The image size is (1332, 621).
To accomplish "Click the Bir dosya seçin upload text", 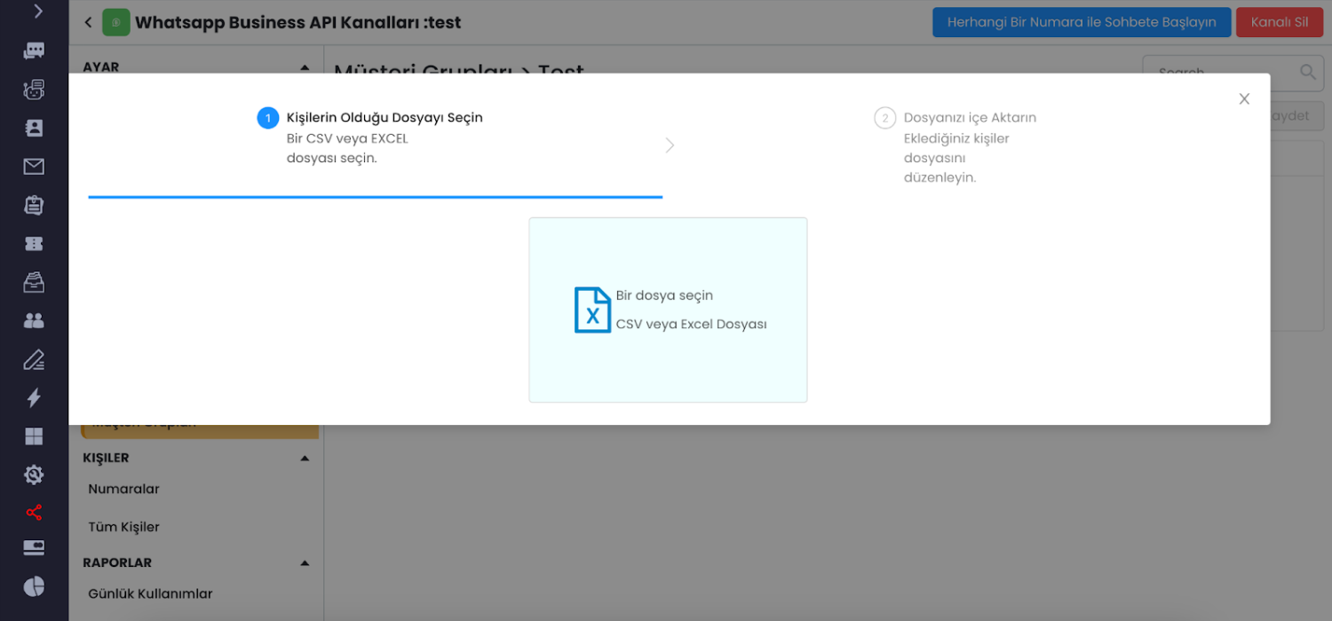I will coord(664,295).
